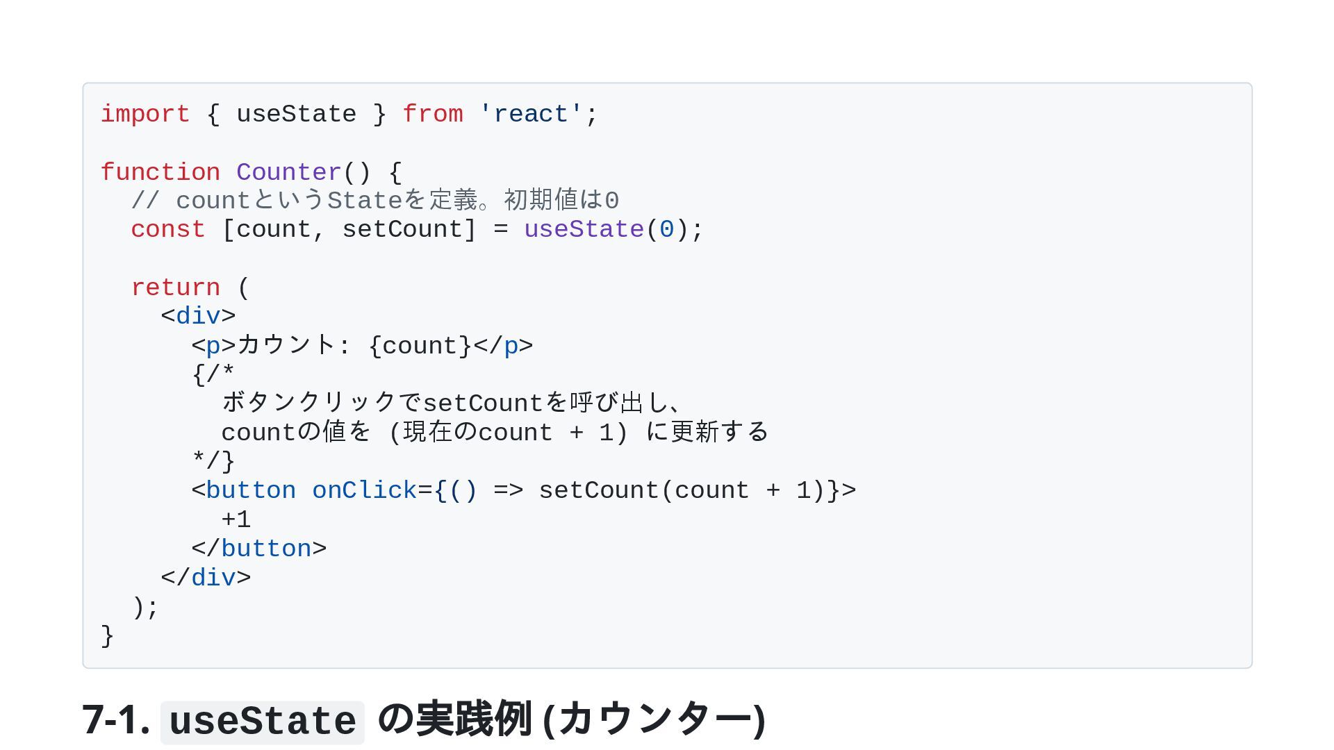Click the closing div tag

coord(206,578)
